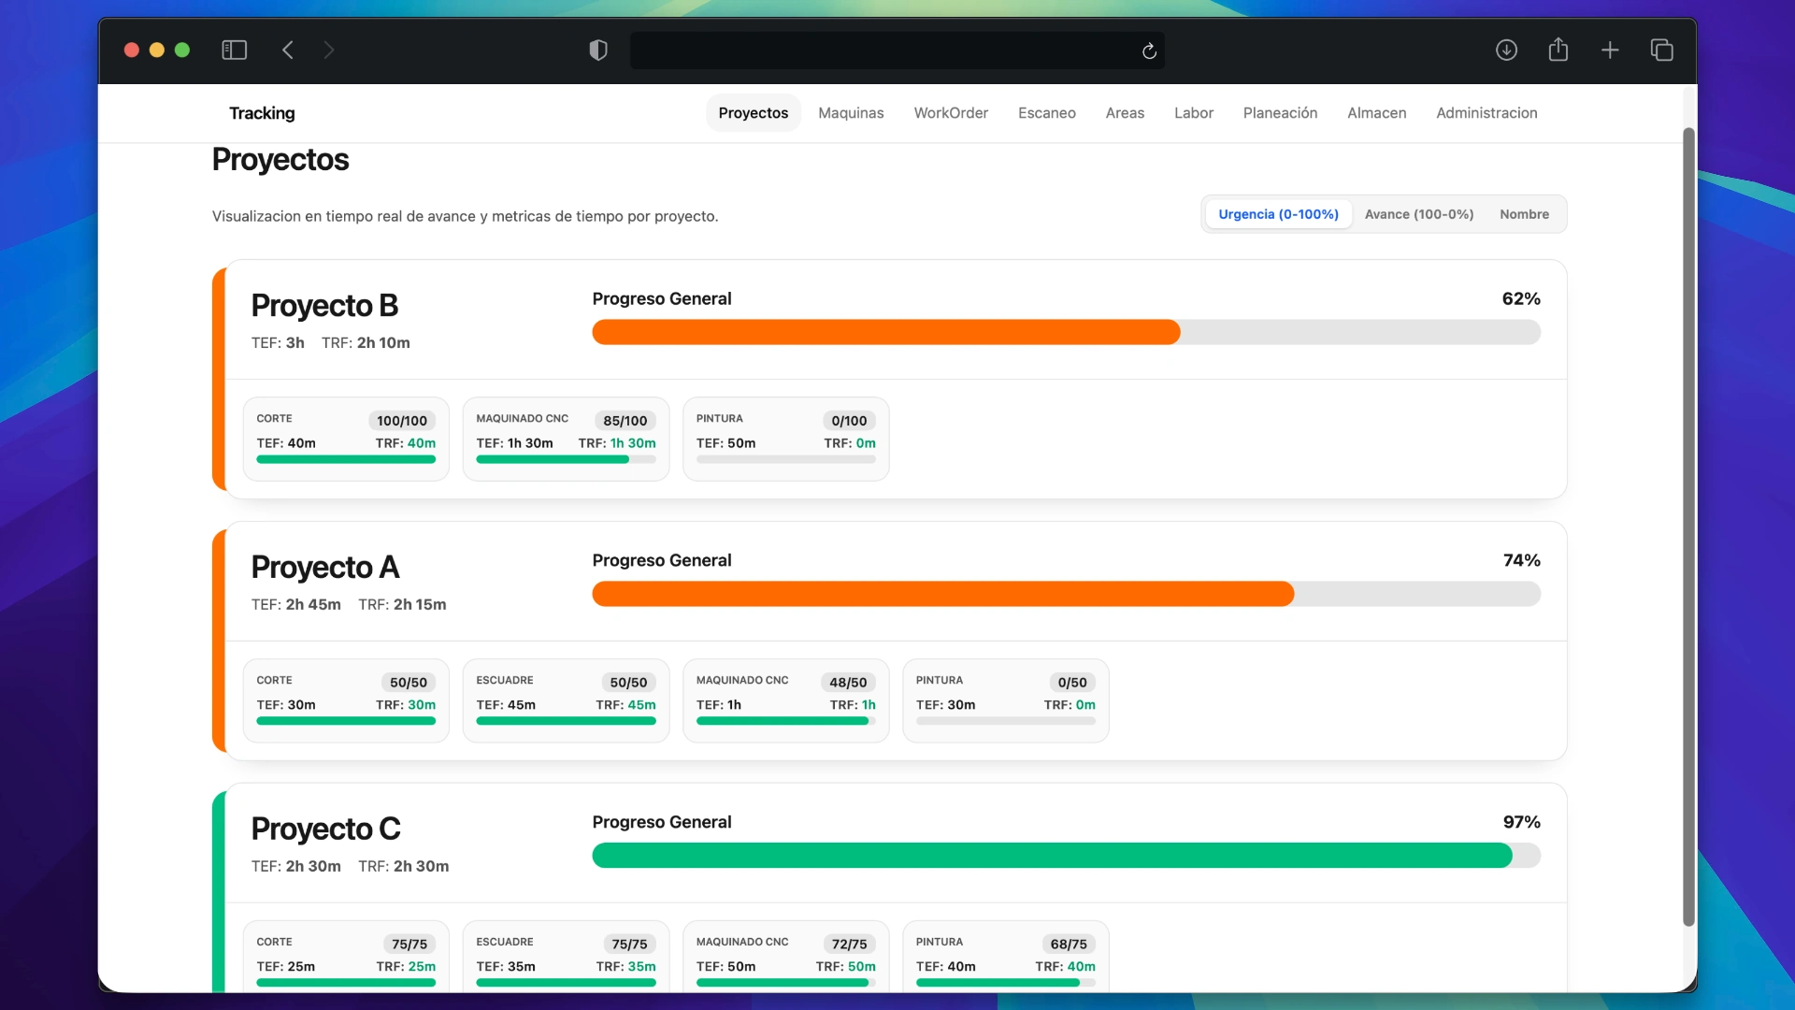Open the Downloads list
The image size is (1795, 1010).
coord(1507,50)
